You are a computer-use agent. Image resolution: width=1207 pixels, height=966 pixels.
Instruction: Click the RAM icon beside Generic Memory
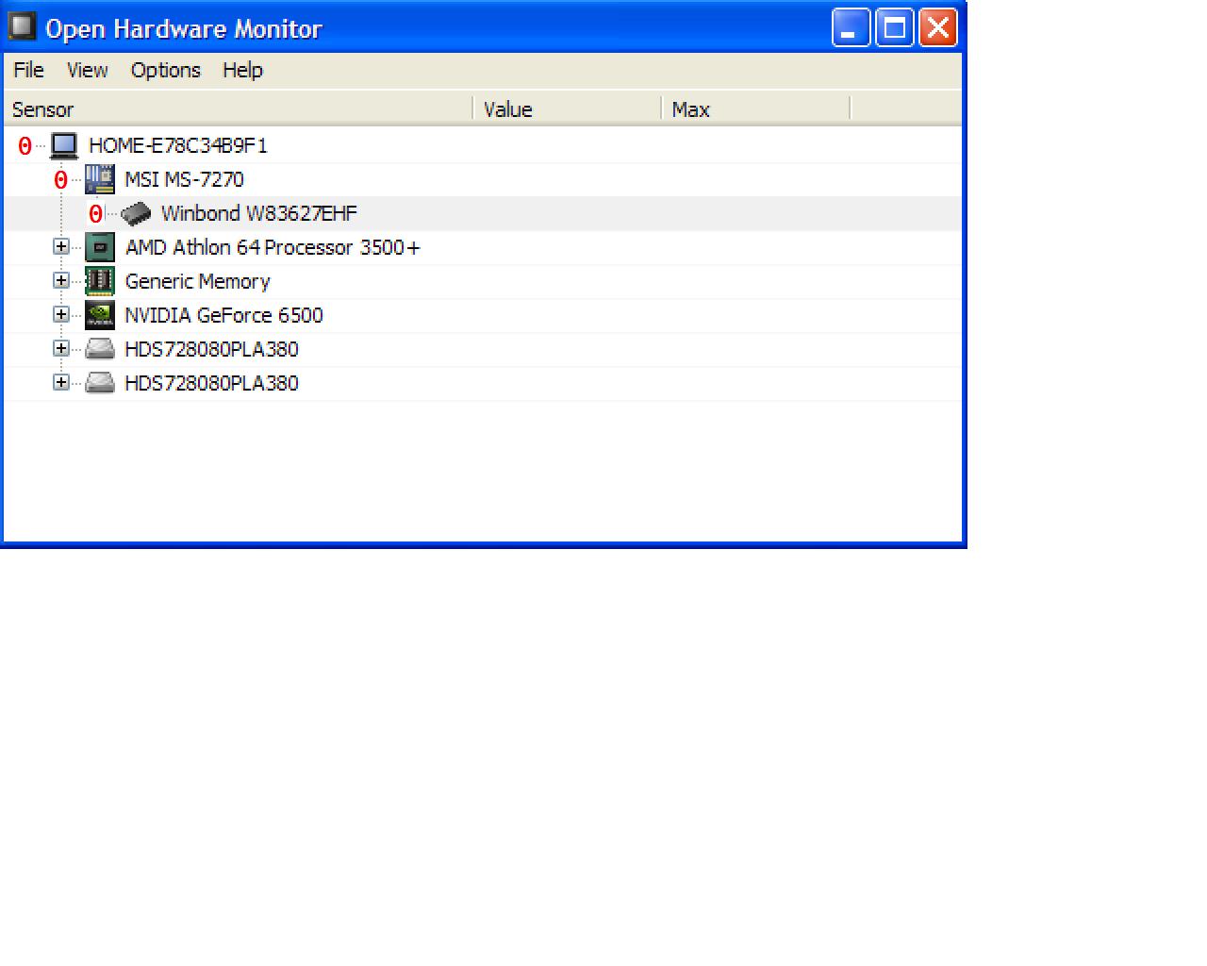tap(100, 281)
